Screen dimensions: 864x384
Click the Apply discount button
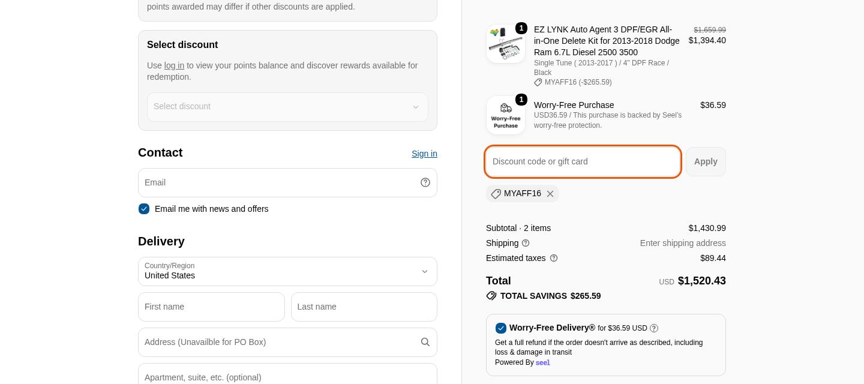pos(706,161)
